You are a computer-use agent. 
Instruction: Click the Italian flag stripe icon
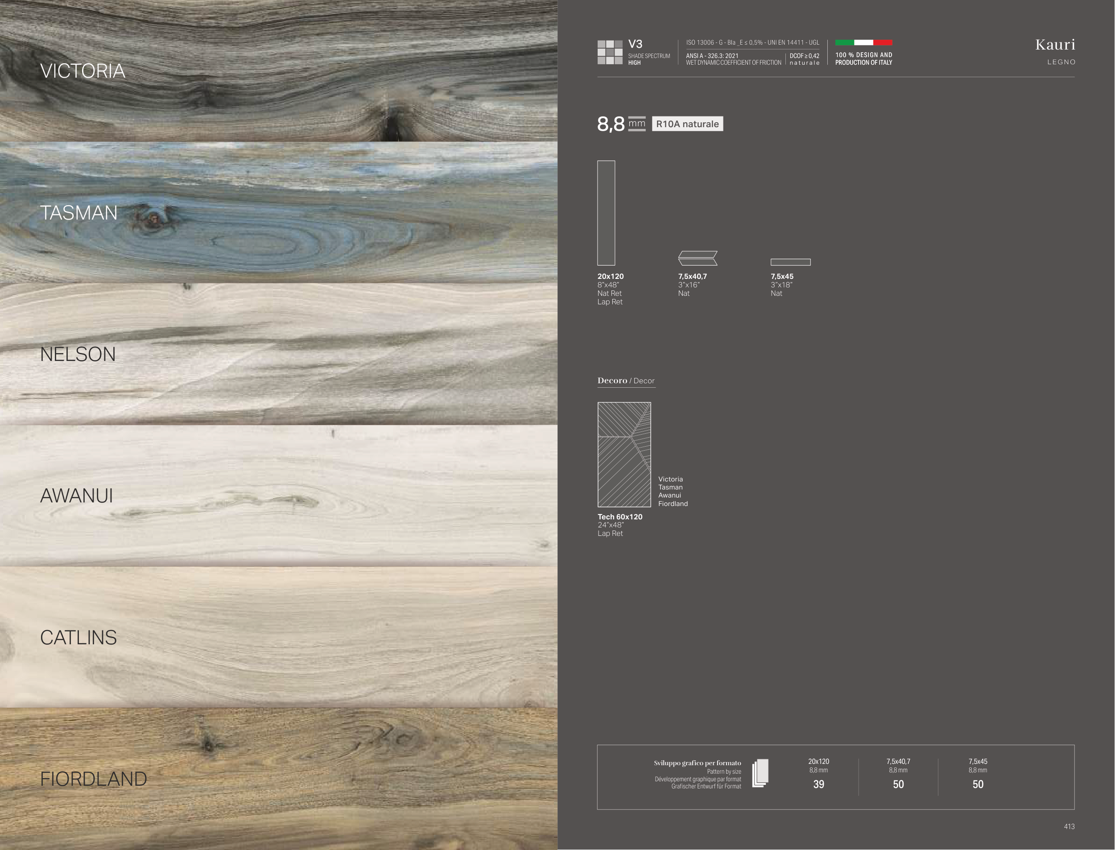863,42
